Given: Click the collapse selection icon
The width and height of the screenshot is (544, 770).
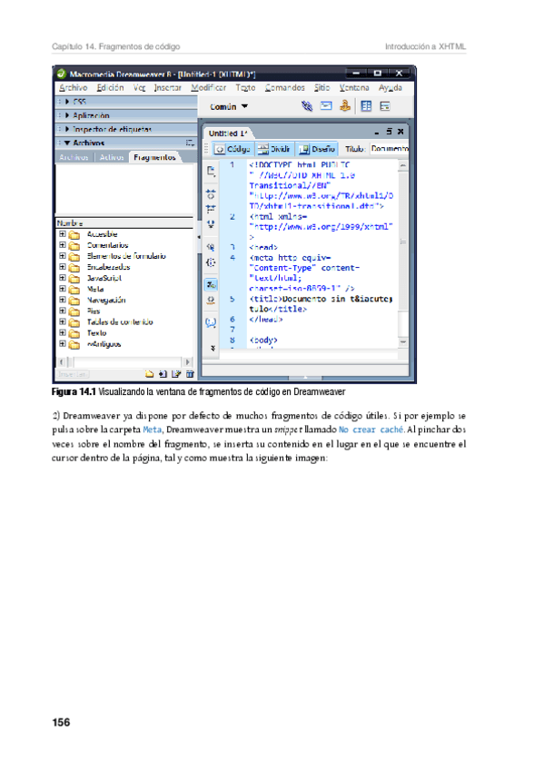Looking at the screenshot, I should click(211, 209).
